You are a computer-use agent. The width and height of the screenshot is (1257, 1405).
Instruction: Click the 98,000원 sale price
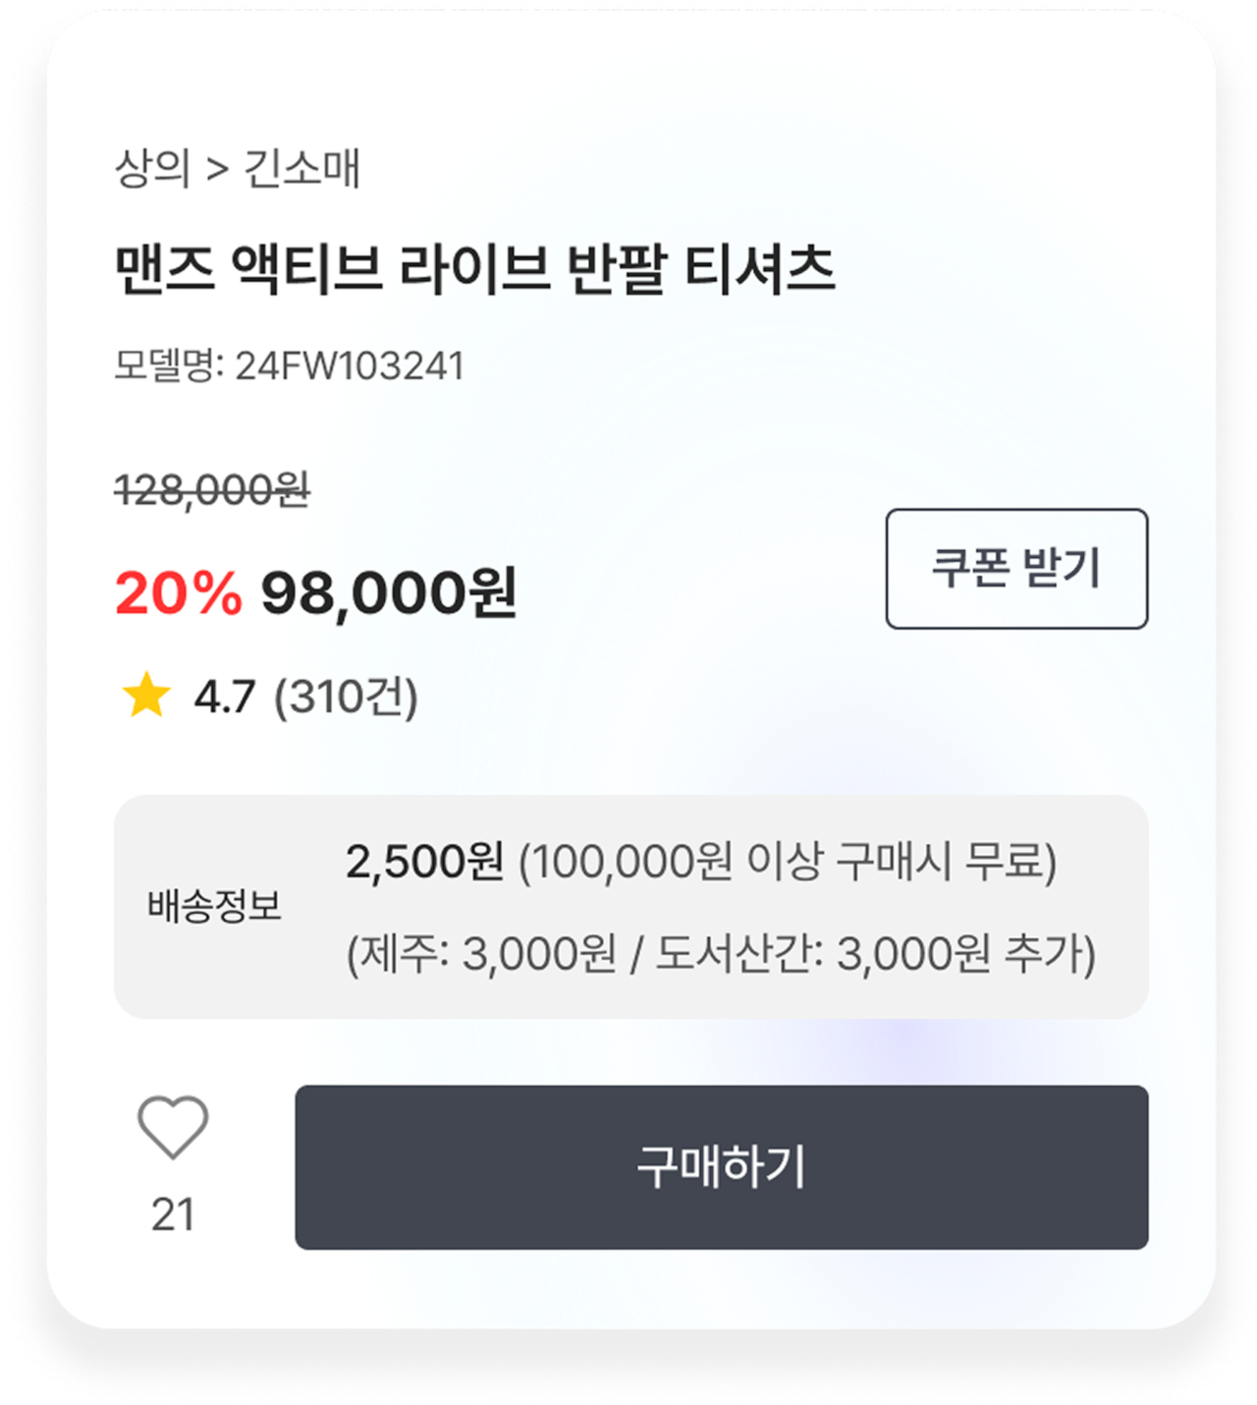tap(388, 592)
